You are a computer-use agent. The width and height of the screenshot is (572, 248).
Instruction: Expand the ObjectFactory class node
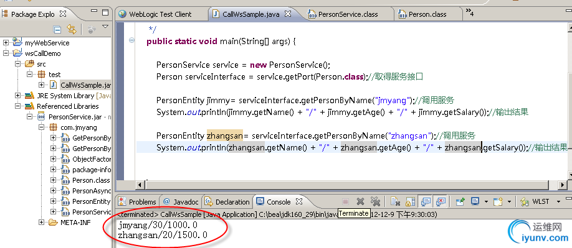tap(53, 159)
